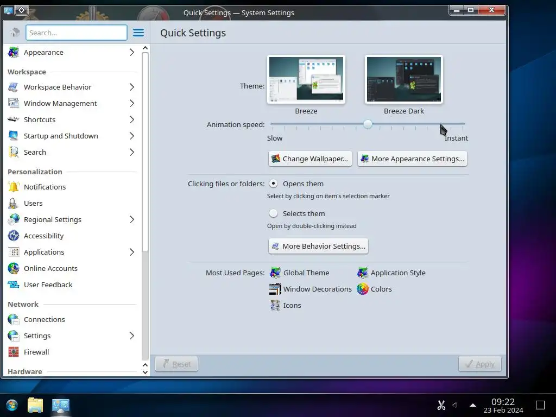Viewport: 556px width, 417px height.
Task: Click the Startup and Shutdown icon
Action: point(14,136)
